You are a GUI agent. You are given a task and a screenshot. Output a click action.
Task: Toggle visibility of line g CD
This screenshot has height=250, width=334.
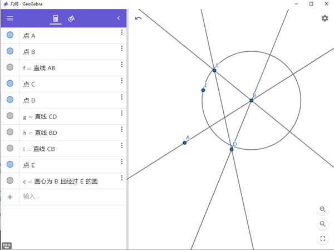coord(10,116)
